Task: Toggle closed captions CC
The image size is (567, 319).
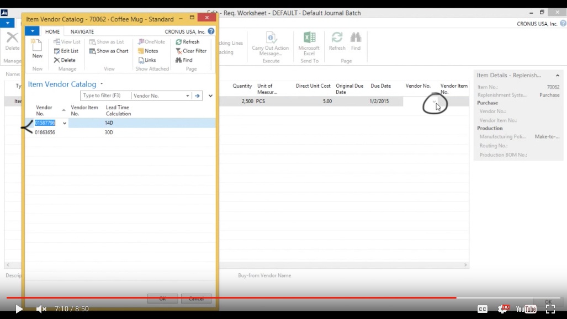Action: click(483, 309)
